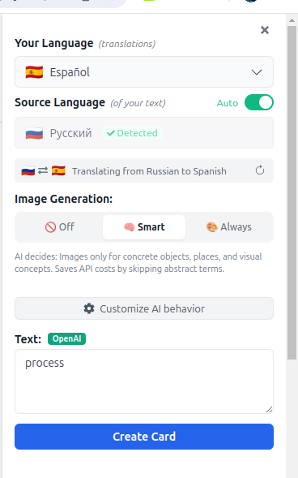Screen dimensions: 298x478
Task: Click the green Detected badge
Action: click(x=132, y=133)
